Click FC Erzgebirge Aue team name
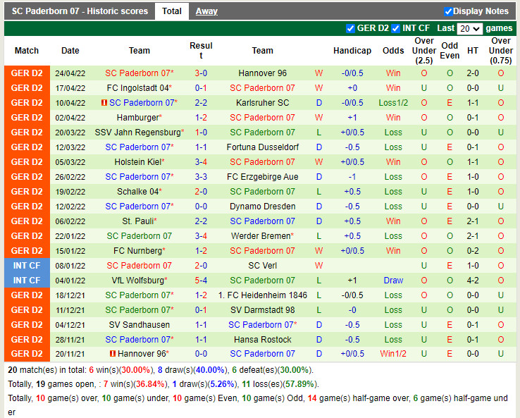This screenshot has height=418, width=520. pos(262,177)
